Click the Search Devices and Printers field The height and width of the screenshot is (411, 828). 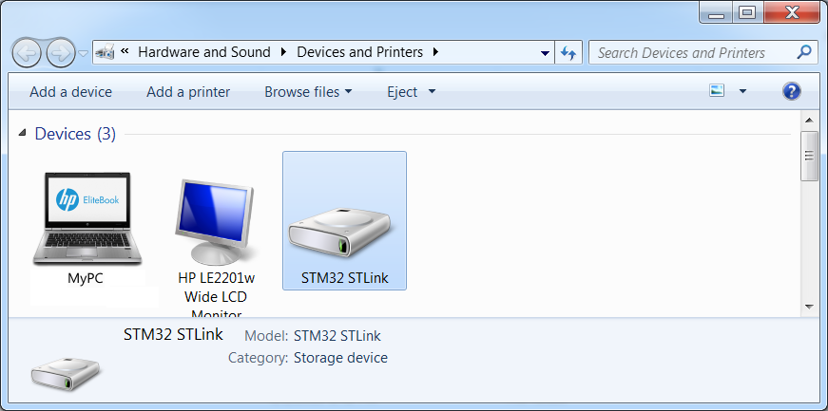click(692, 53)
